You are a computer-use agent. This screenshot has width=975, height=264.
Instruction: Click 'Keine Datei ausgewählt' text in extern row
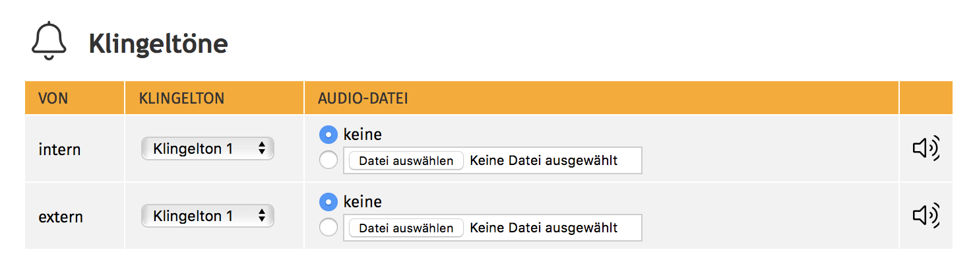pyautogui.click(x=544, y=228)
